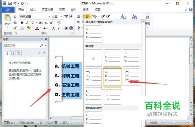
Task: Click the Phonetic Guide (變) icon
Action: (x=66, y=16)
